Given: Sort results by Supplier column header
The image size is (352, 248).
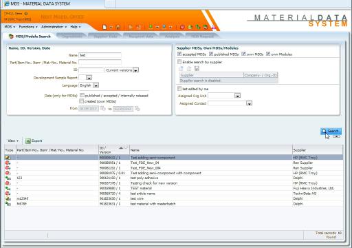Looking at the screenshot, I should click(318, 150).
